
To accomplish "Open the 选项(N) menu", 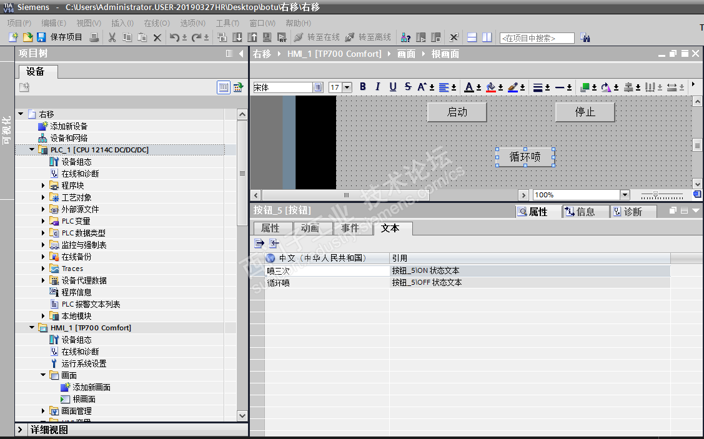I will [x=192, y=23].
